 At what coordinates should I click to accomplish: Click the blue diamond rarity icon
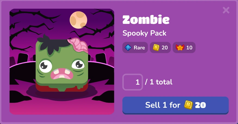coord(128,47)
